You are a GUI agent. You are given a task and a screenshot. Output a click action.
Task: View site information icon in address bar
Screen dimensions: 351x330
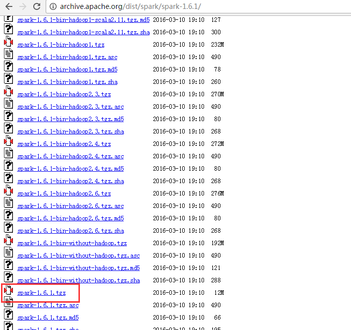click(x=53, y=6)
